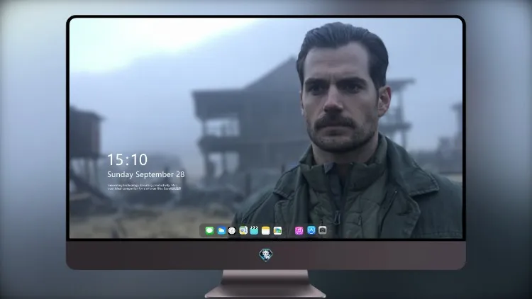532x299 pixels.
Task: Open the teal clapperboard video app
Action: pos(254,230)
